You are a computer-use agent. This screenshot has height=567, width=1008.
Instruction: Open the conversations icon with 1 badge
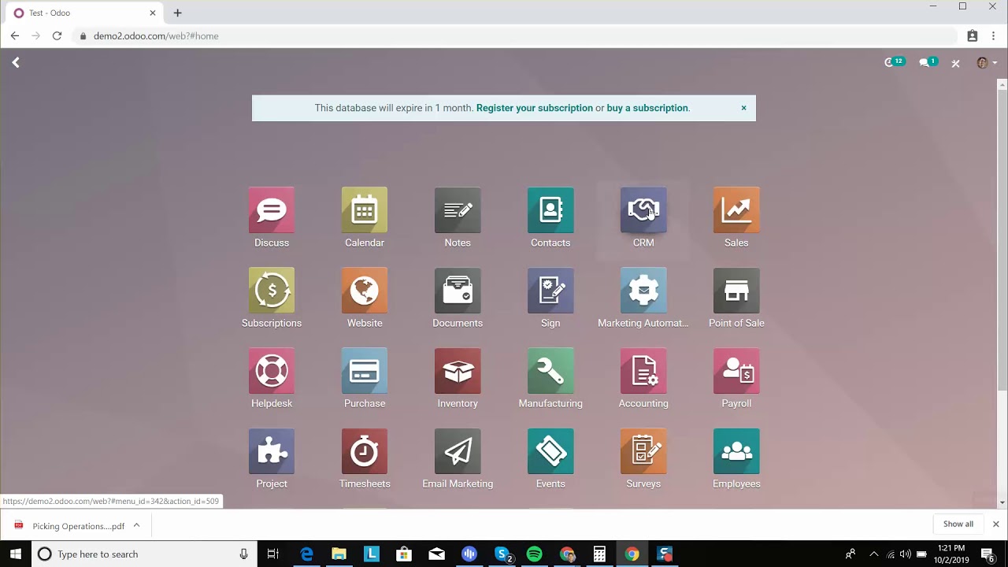928,62
